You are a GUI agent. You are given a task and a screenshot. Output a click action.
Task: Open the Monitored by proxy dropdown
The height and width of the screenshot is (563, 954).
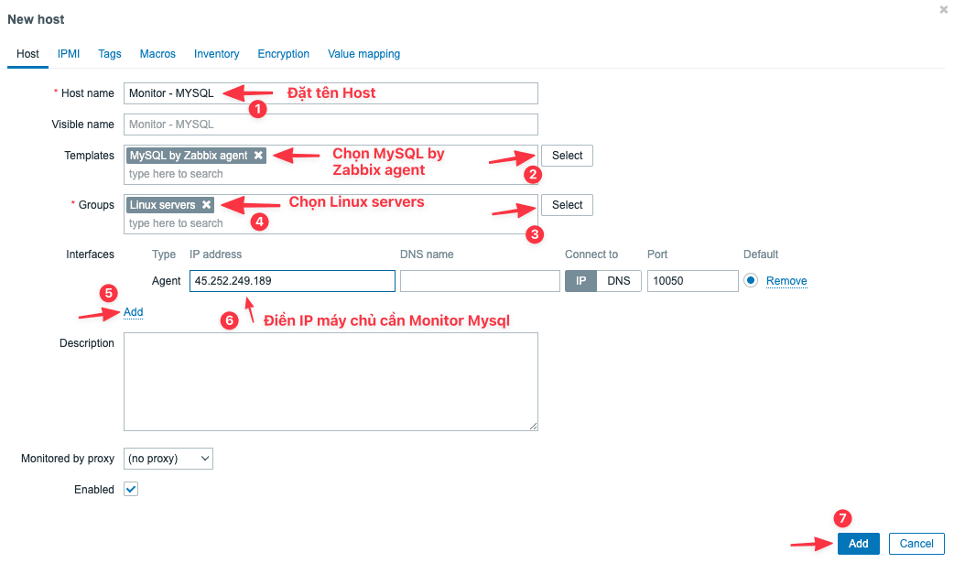[x=168, y=458]
